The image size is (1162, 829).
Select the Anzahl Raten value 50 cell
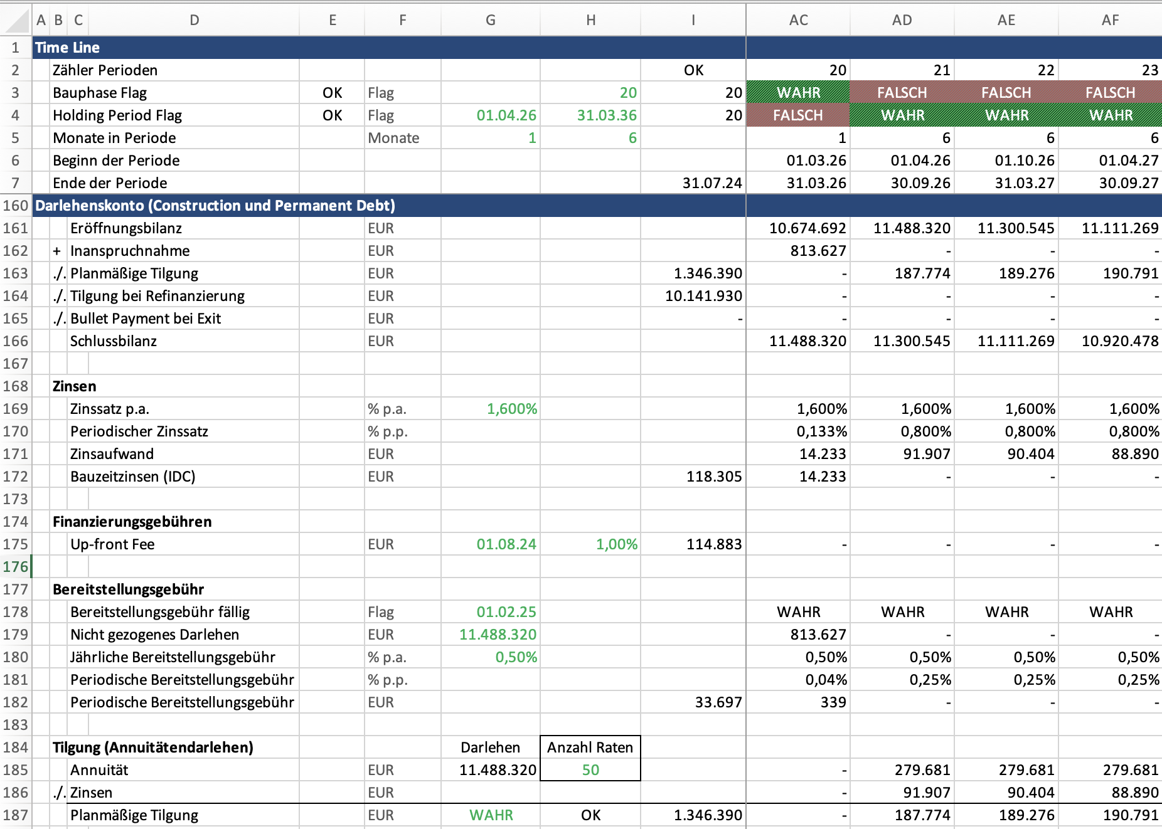point(590,770)
